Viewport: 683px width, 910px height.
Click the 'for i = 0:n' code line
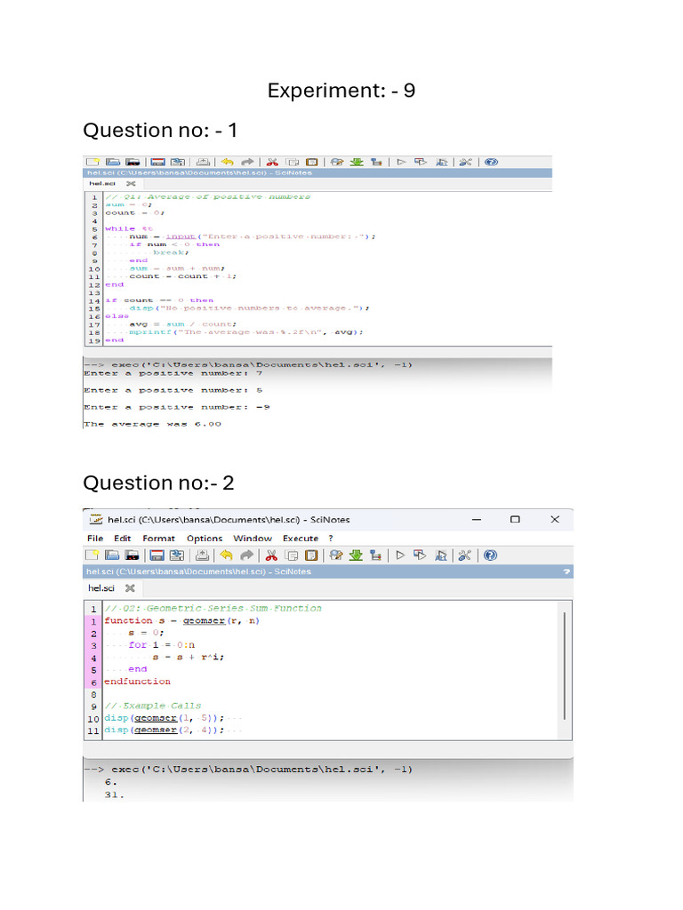pos(162,645)
